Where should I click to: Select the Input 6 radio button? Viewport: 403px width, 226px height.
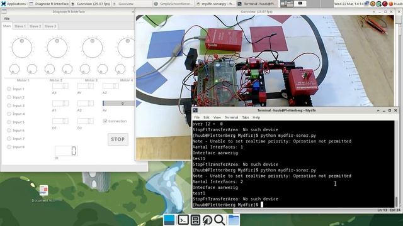(9, 131)
